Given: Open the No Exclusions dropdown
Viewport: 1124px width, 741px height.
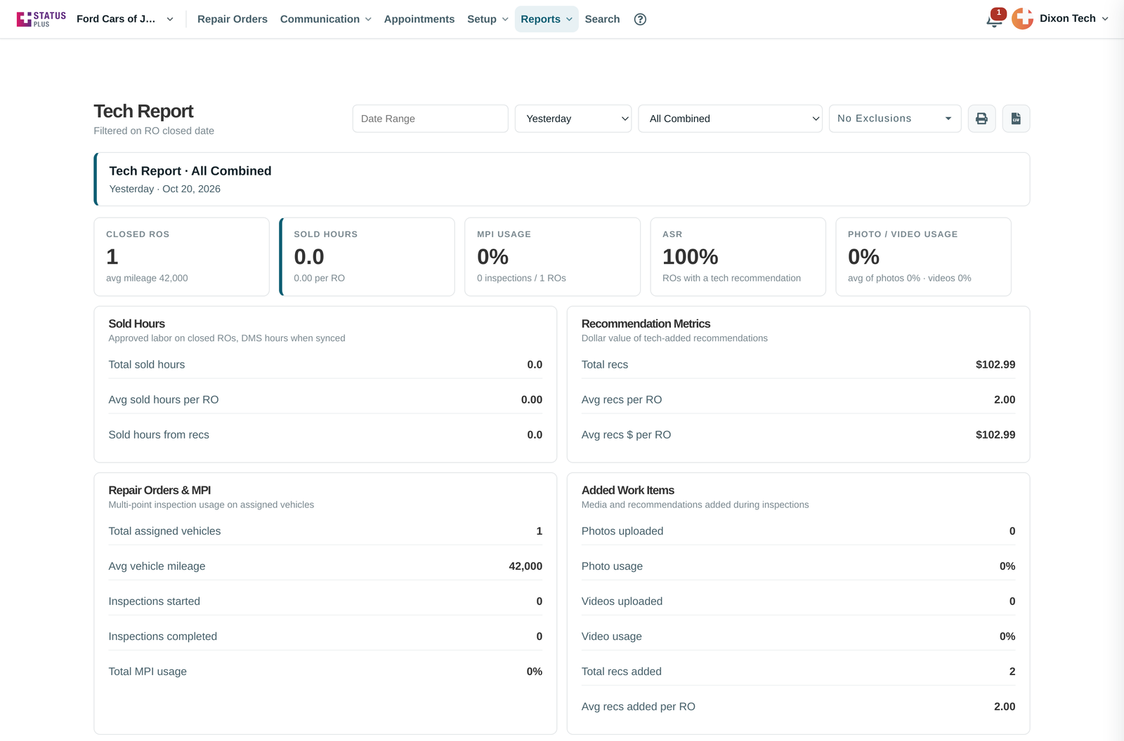Looking at the screenshot, I should (895, 119).
